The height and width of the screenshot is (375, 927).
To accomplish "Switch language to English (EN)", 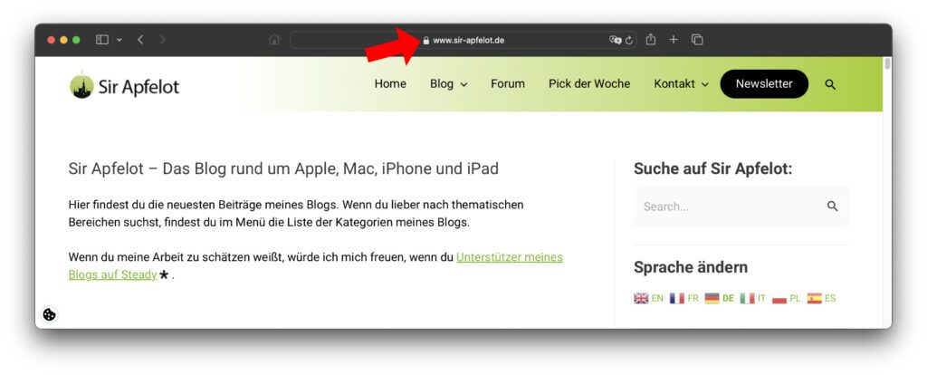I will click(x=648, y=298).
